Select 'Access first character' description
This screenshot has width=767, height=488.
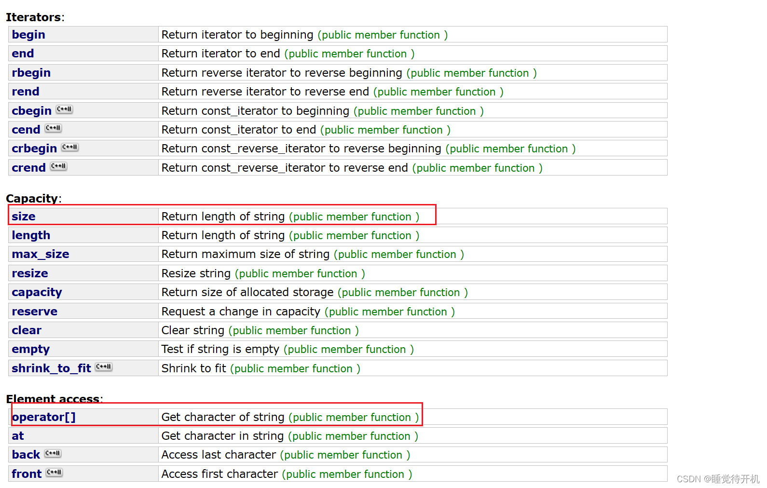(x=219, y=474)
